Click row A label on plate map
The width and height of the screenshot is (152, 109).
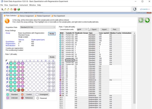tap(7, 63)
